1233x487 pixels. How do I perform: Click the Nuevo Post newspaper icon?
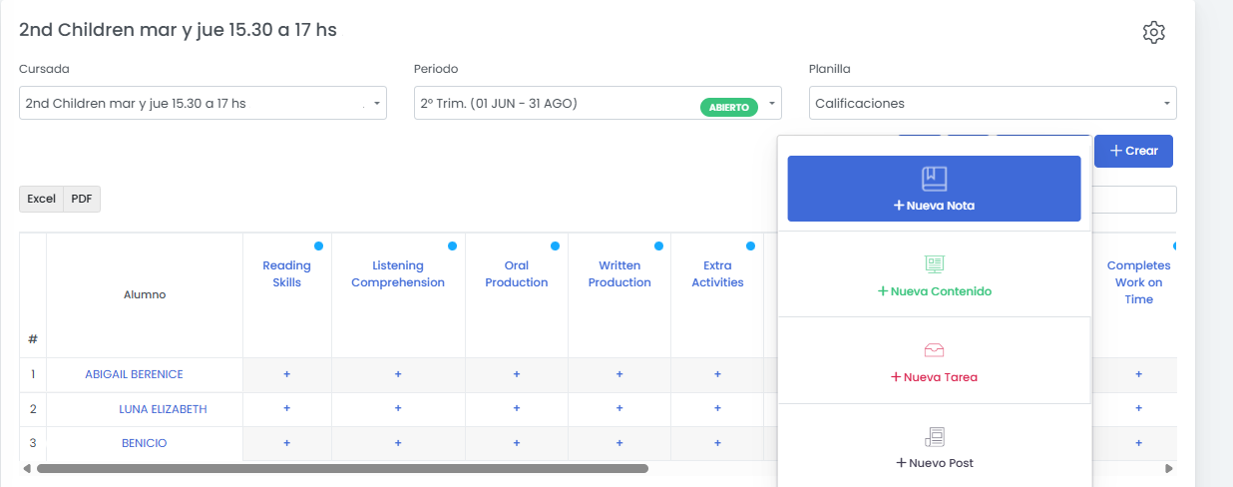(x=934, y=437)
